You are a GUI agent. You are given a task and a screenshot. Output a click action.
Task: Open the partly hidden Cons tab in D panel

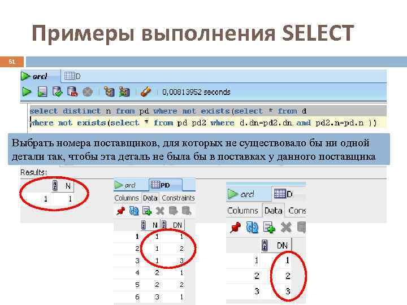(297, 211)
